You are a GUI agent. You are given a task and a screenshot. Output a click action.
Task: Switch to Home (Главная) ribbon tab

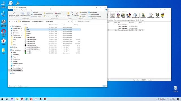[16, 10]
